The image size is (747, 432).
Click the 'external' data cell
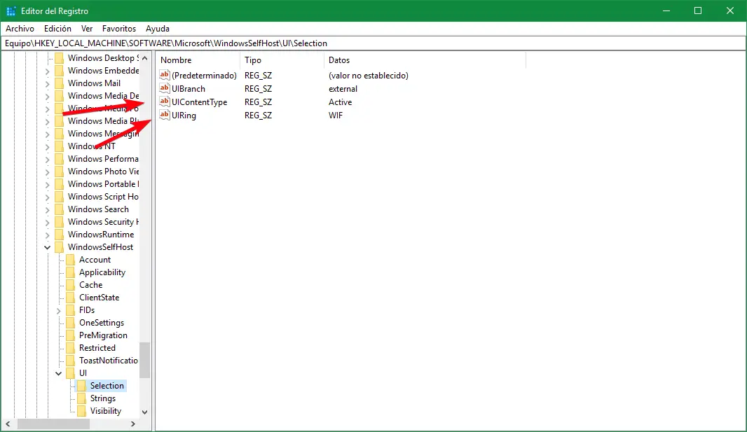pyautogui.click(x=343, y=88)
